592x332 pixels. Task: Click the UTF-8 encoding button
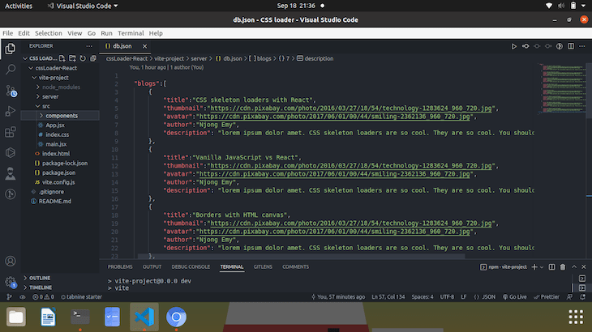pyautogui.click(x=447, y=297)
